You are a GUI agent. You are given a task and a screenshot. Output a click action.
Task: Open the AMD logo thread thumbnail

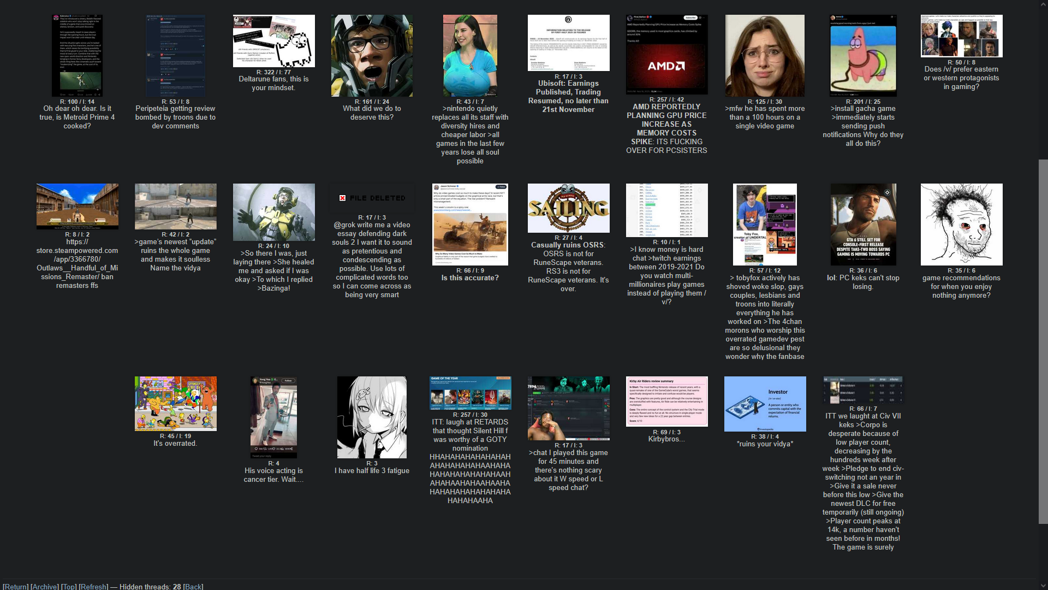(666, 55)
